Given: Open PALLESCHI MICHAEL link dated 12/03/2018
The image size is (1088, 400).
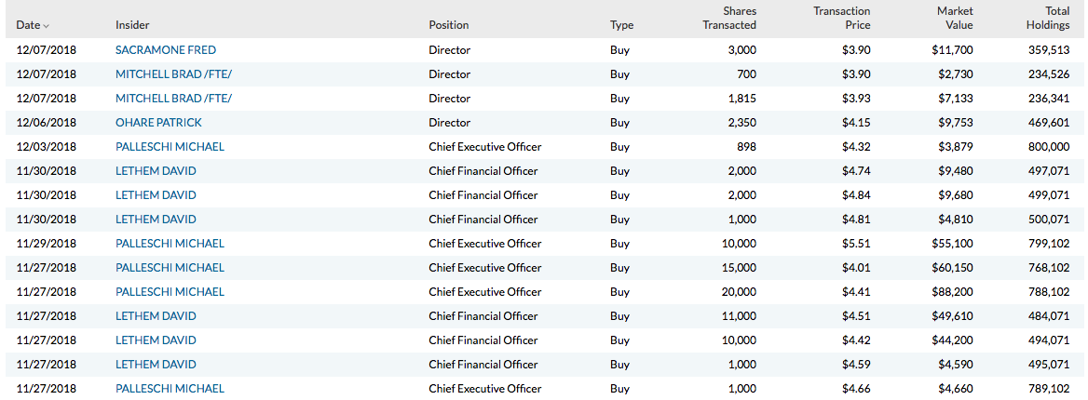Looking at the screenshot, I should coord(170,147).
